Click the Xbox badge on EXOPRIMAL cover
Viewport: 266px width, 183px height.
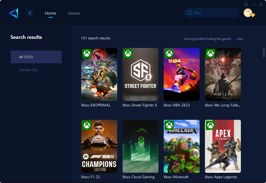pyautogui.click(x=87, y=53)
